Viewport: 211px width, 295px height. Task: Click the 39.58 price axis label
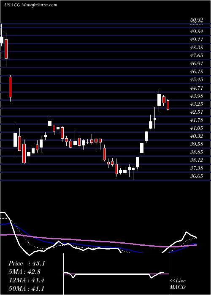[197, 144]
